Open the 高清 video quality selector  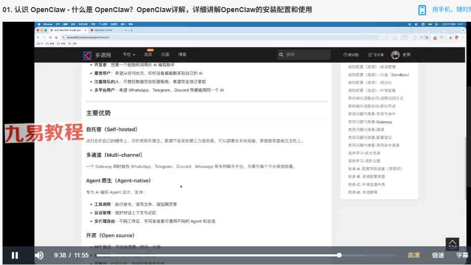point(414,255)
